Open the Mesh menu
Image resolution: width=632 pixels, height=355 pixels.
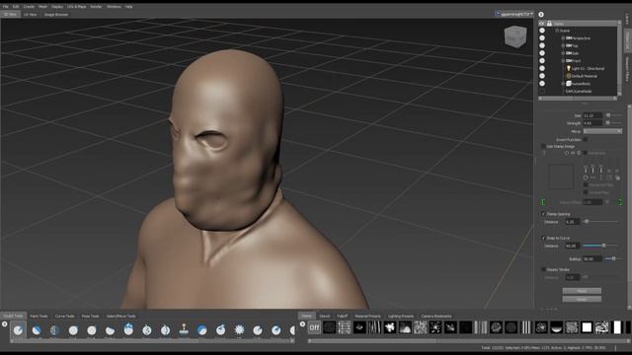(42, 7)
